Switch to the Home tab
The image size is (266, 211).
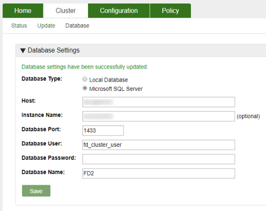click(23, 10)
